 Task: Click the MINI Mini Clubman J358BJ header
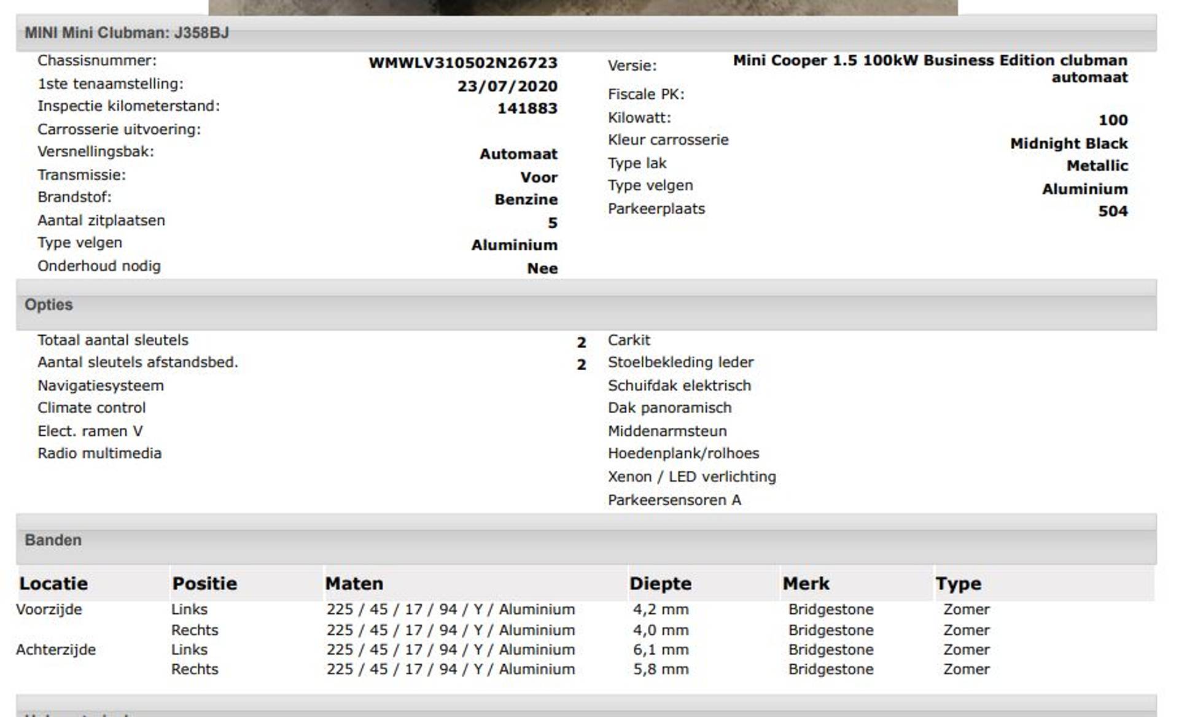(126, 33)
